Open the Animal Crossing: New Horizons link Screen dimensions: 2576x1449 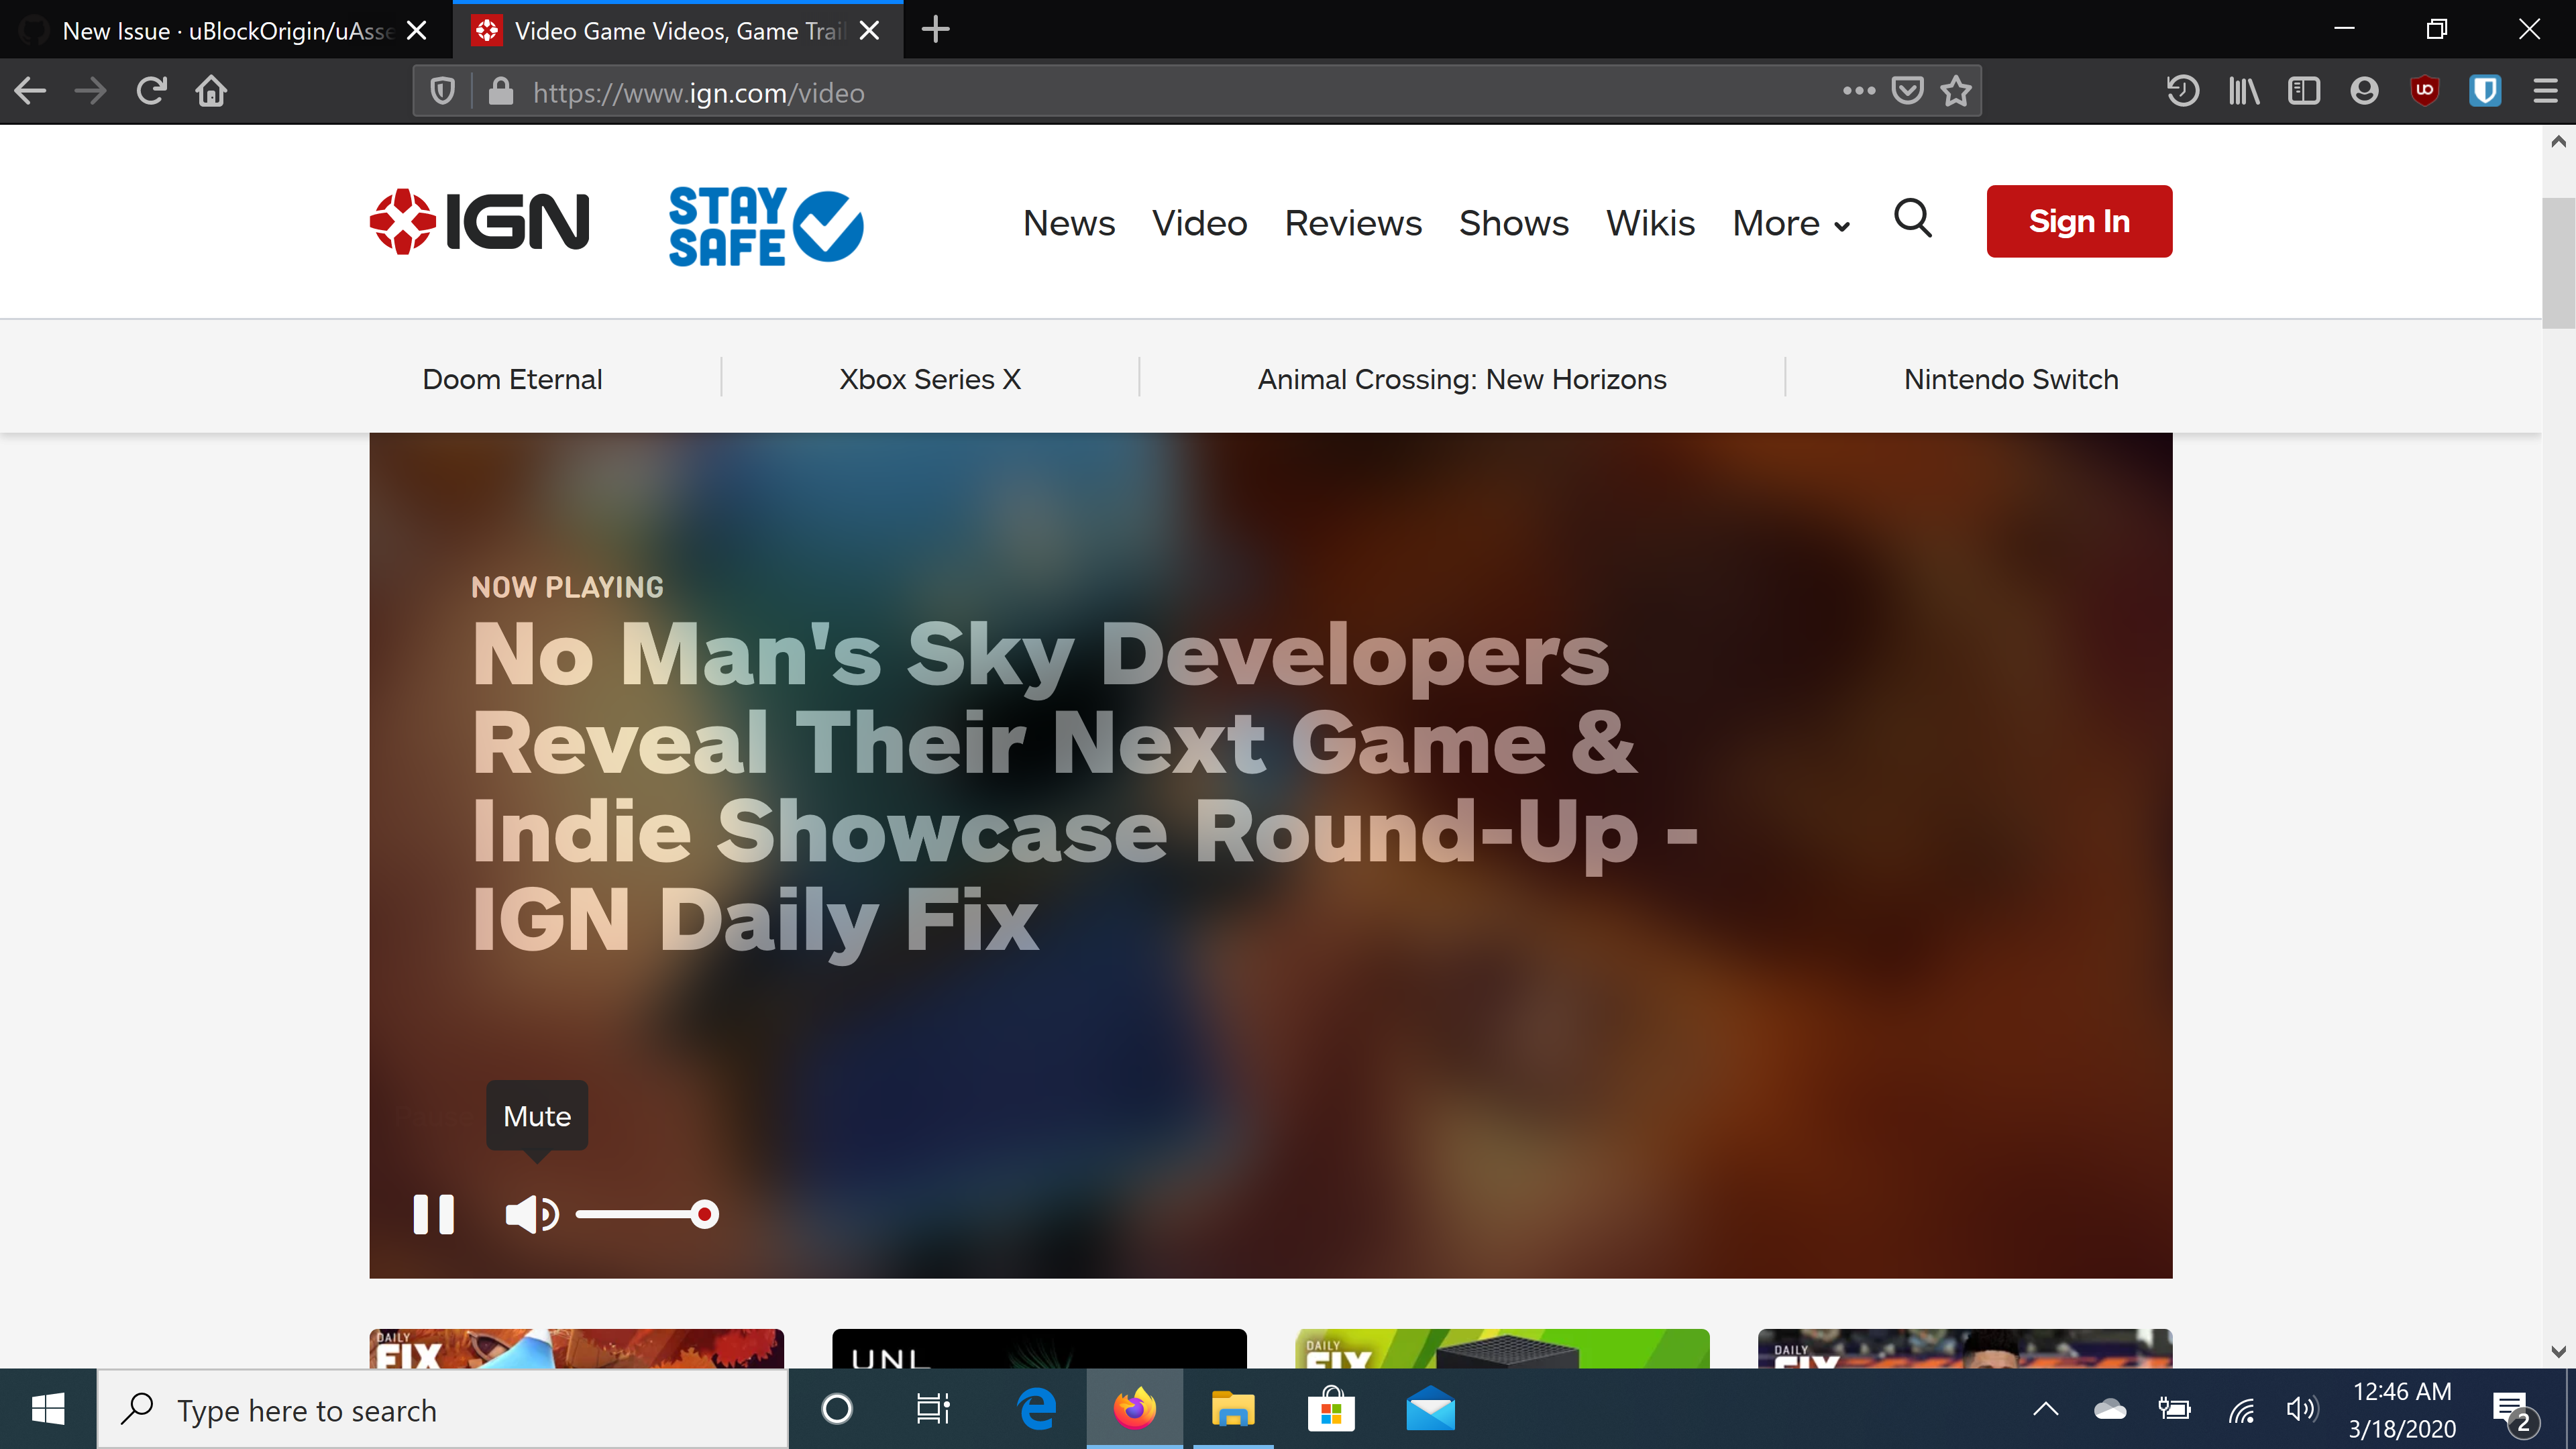[1461, 379]
